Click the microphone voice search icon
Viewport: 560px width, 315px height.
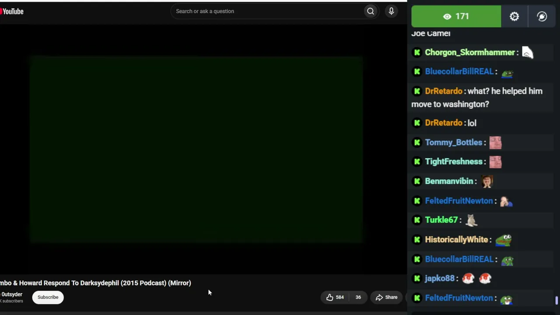tap(392, 11)
